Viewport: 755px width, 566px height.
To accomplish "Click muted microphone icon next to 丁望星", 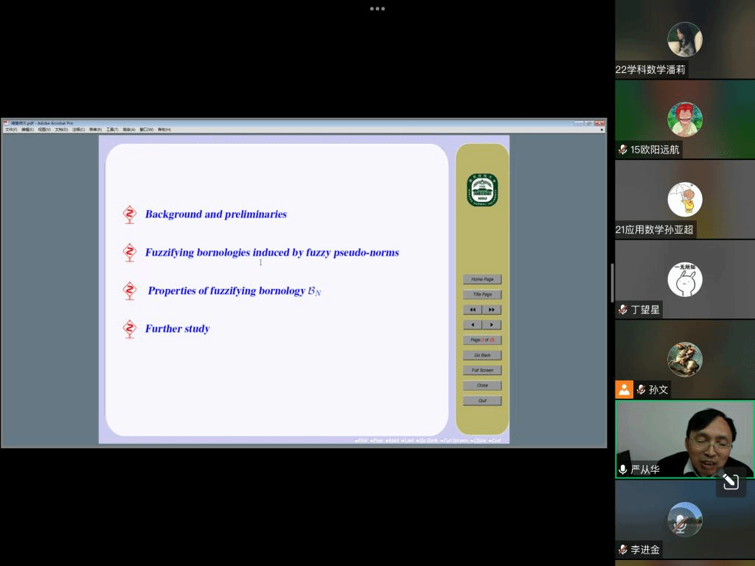I will (623, 310).
